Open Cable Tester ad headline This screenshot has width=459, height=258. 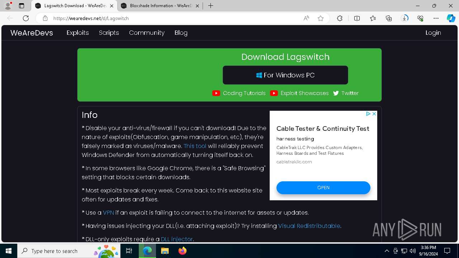pyautogui.click(x=323, y=129)
